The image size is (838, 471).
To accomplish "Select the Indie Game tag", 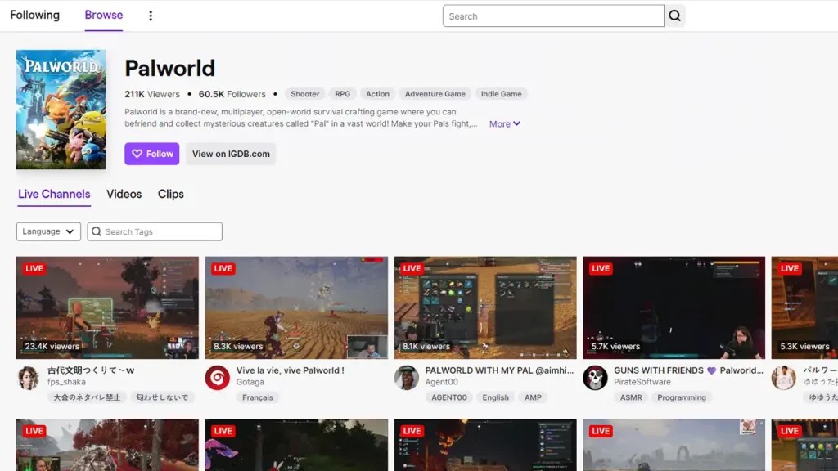I will point(502,94).
